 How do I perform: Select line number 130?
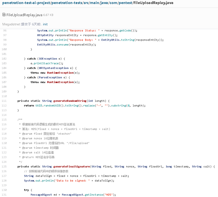pyautogui.click(x=4, y=190)
